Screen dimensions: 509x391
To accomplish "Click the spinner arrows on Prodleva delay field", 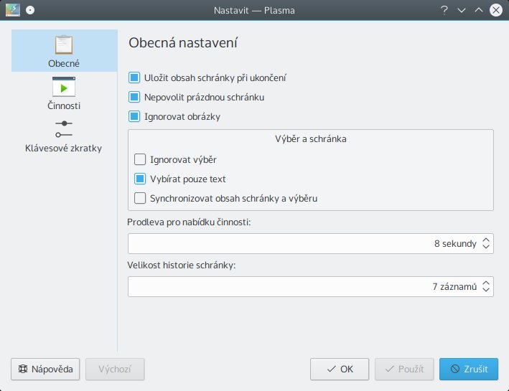I will tap(487, 244).
